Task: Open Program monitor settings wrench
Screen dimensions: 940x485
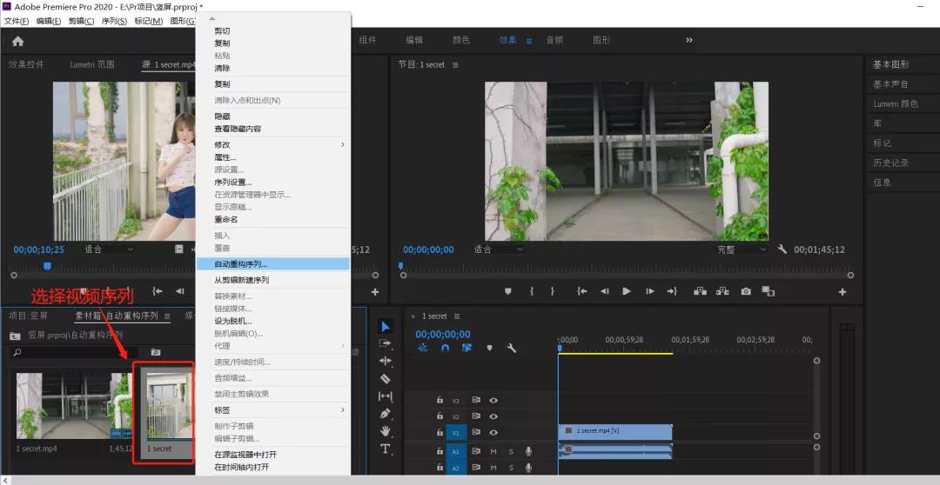Action: (x=782, y=249)
